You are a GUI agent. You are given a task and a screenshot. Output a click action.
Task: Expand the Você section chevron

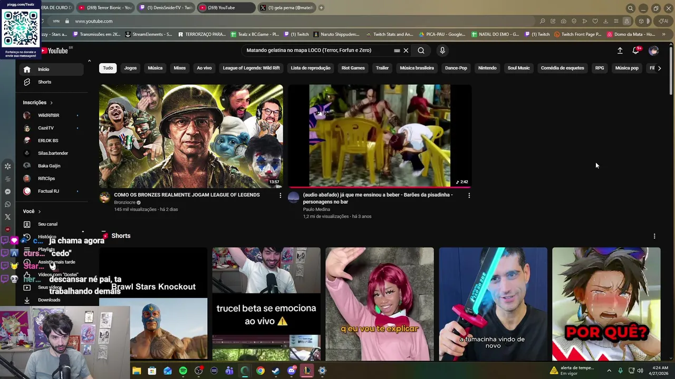coord(39,212)
